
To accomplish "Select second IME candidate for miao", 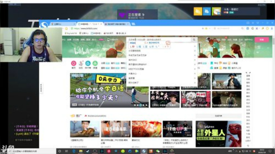I will click(139, 47).
